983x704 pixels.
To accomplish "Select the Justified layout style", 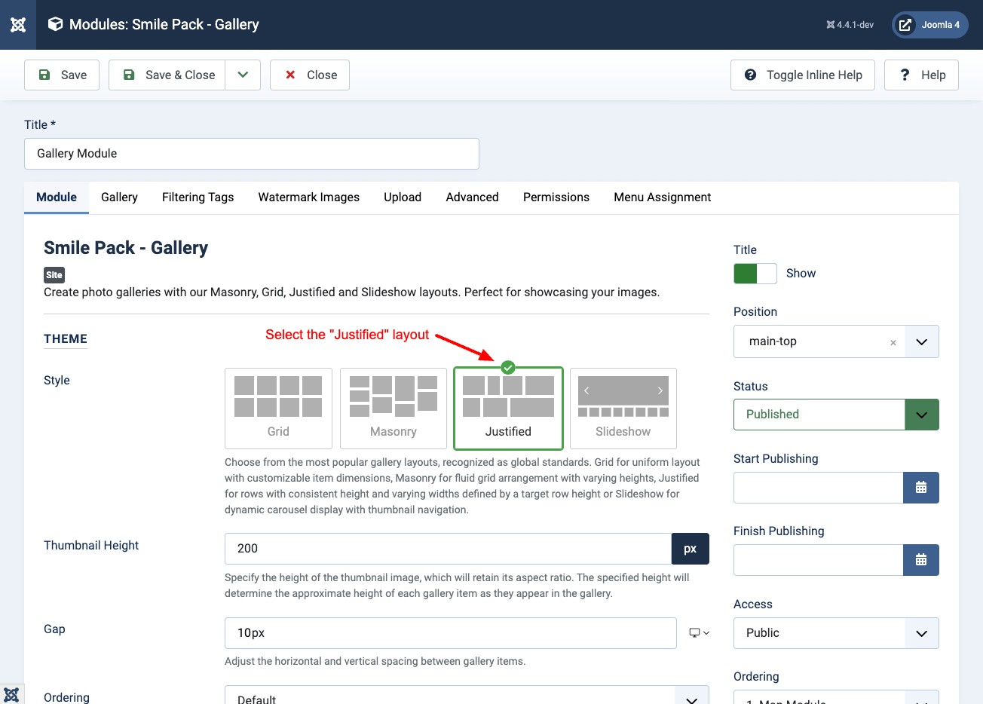I will pos(508,409).
